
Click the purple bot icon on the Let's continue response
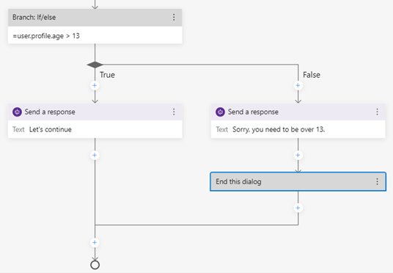coord(17,112)
